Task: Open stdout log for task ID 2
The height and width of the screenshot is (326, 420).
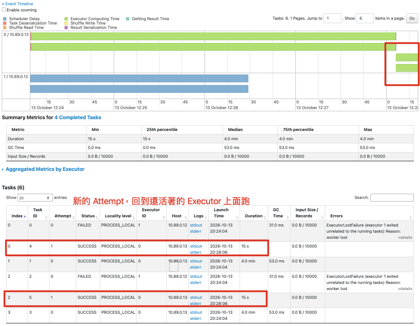Action: click(196, 276)
